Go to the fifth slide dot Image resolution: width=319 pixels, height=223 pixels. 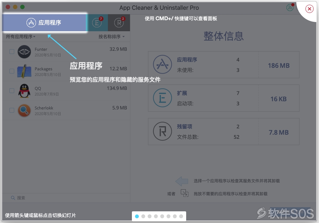162,216
